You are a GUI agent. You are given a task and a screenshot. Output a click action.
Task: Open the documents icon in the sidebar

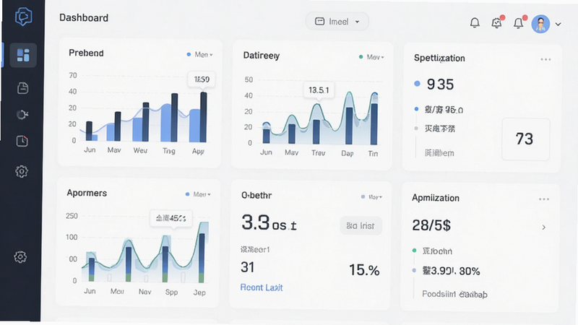coord(23,88)
